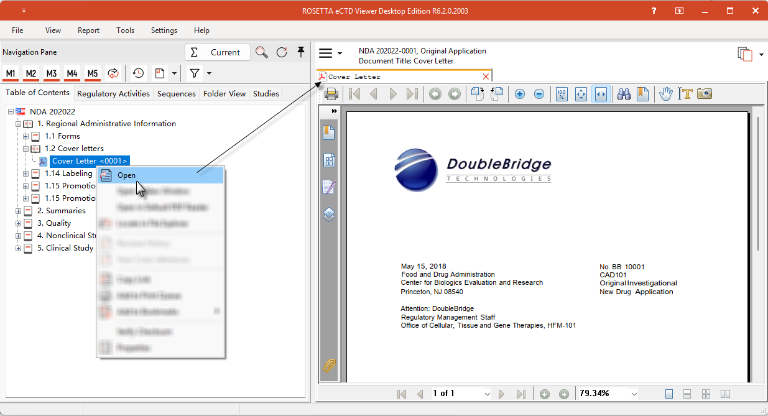
Task: Toggle the M3 module filter
Action: tap(52, 73)
